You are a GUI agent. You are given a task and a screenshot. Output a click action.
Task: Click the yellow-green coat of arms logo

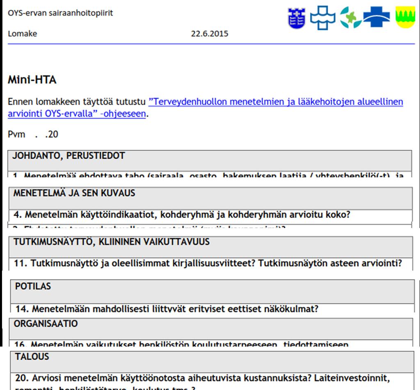(x=405, y=17)
